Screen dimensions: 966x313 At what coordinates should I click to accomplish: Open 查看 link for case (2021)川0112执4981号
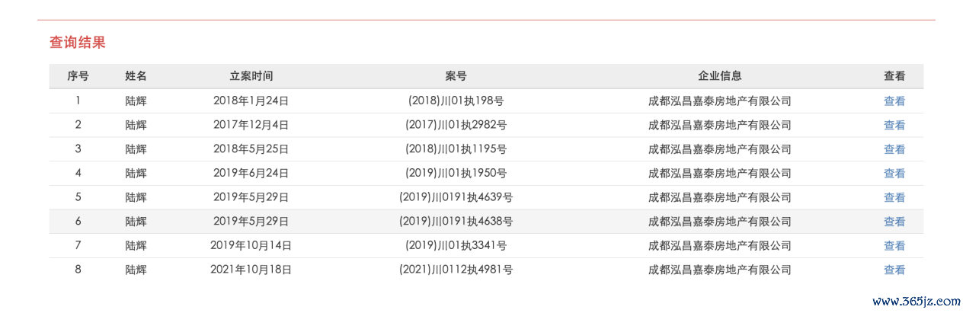pos(894,270)
